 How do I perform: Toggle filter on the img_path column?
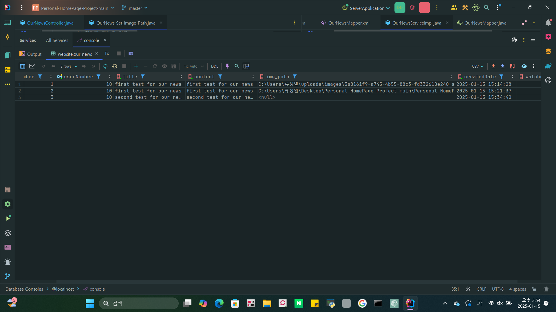pyautogui.click(x=295, y=77)
